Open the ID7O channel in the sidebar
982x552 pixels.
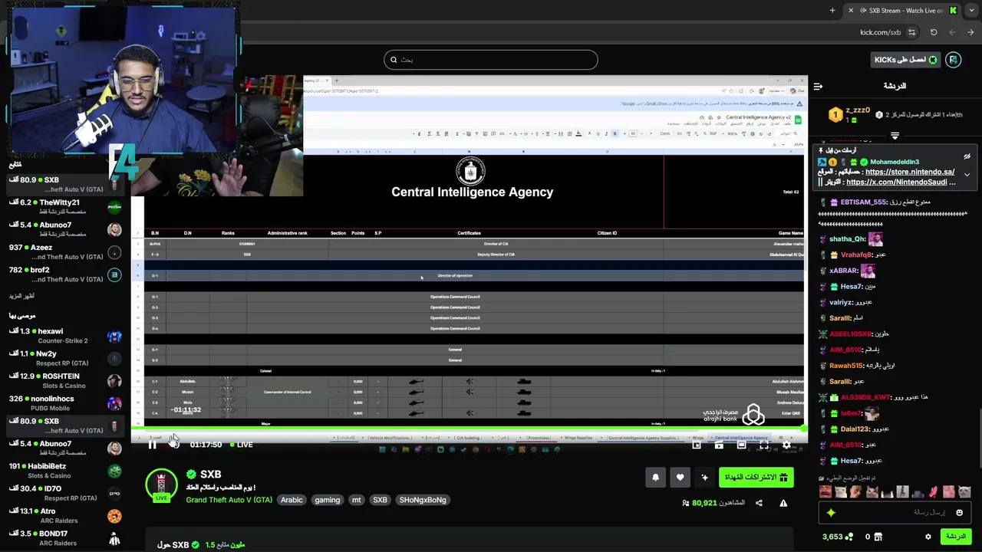tap(65, 493)
